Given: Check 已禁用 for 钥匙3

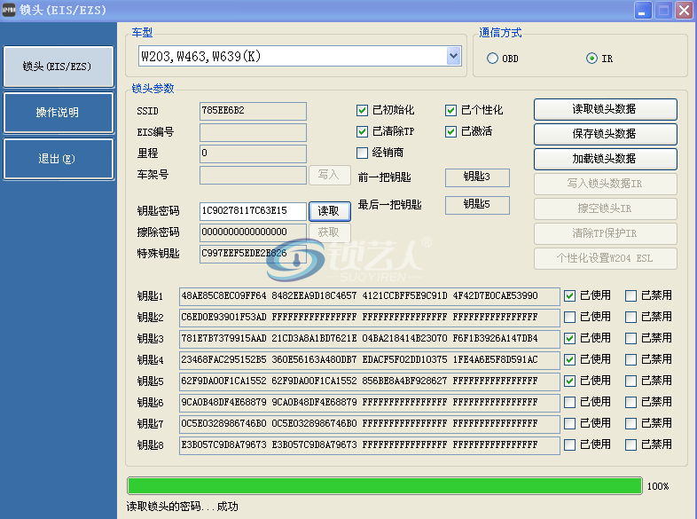Looking at the screenshot, I should [x=630, y=338].
